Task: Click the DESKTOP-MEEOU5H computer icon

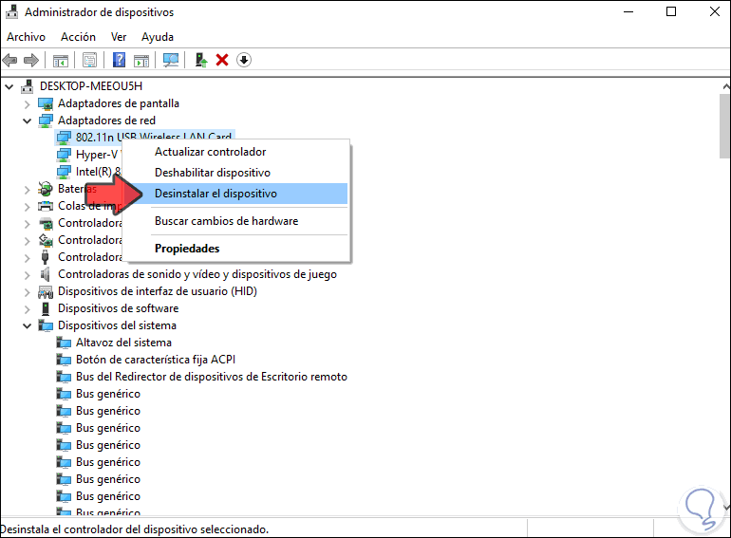Action: (x=28, y=86)
